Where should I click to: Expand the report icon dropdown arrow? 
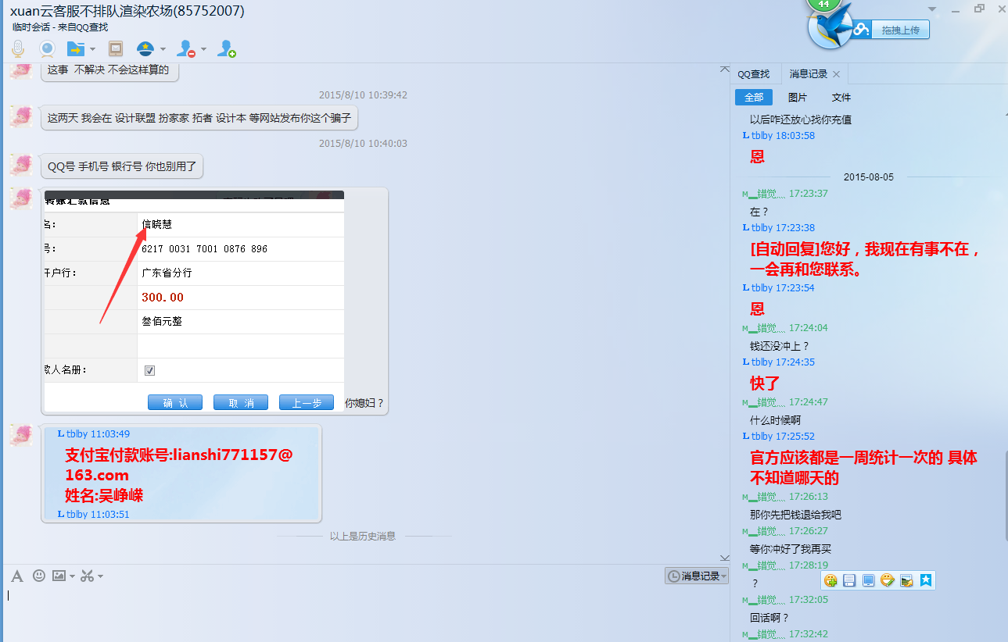click(x=162, y=50)
